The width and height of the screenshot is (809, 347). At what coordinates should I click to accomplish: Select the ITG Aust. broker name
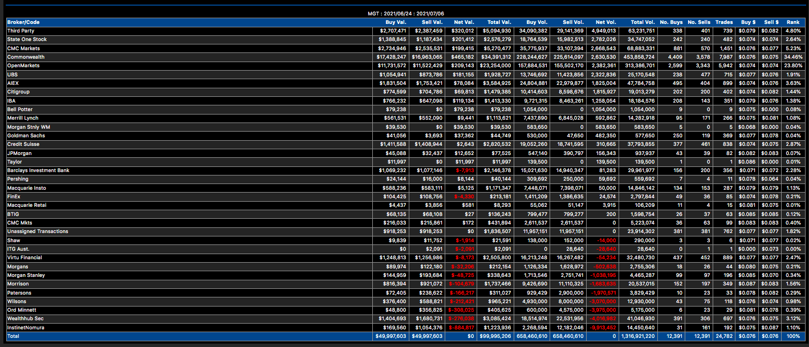pos(18,249)
